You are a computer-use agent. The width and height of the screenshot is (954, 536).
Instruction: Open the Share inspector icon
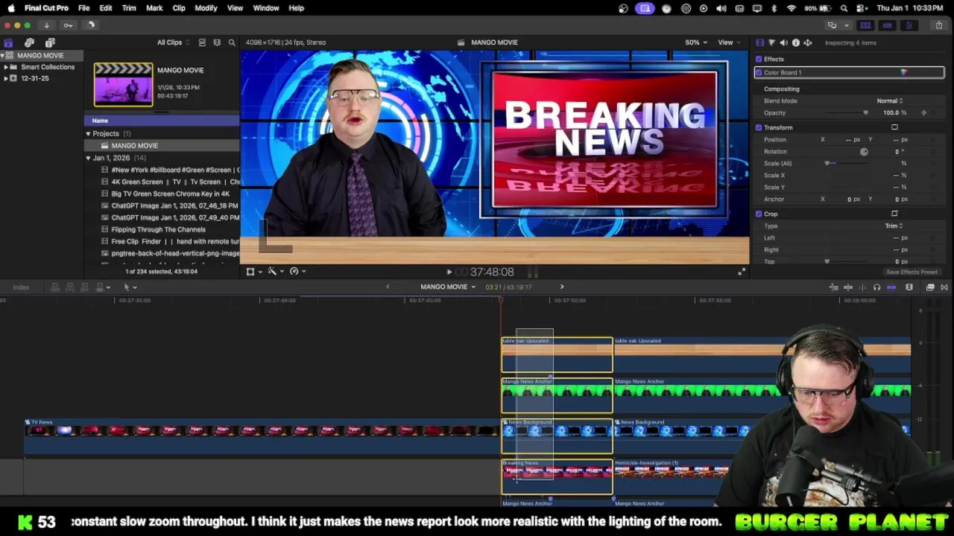(808, 42)
